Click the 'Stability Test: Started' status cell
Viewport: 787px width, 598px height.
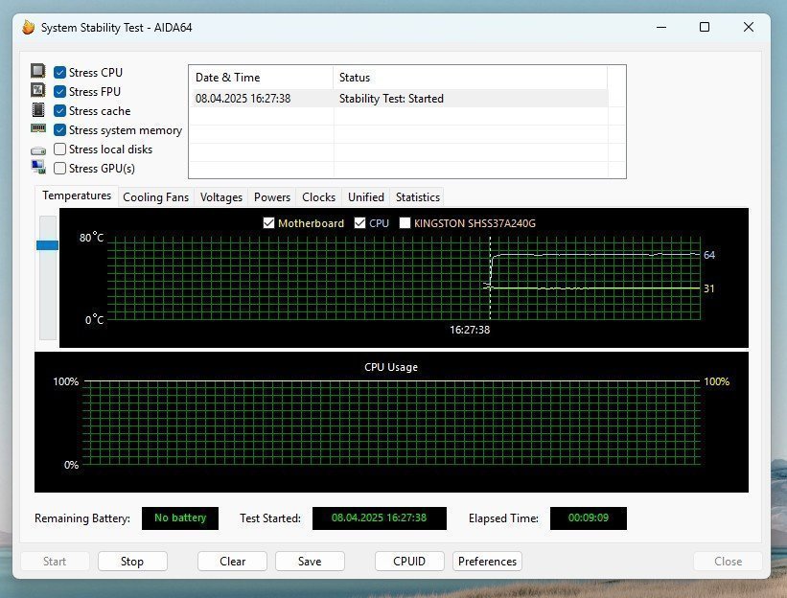click(391, 99)
